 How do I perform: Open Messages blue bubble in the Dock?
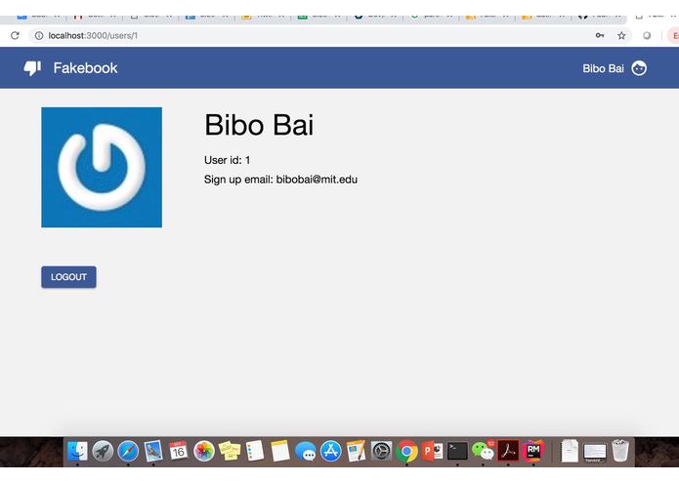click(306, 452)
